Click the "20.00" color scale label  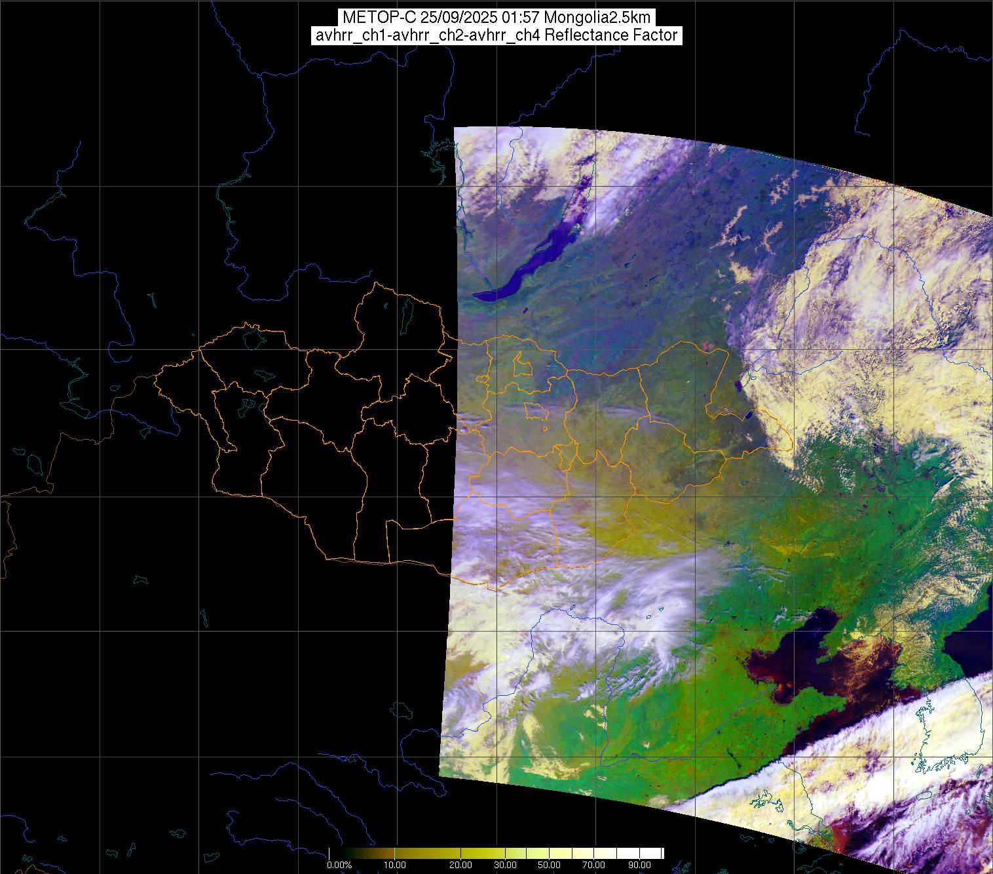[460, 865]
